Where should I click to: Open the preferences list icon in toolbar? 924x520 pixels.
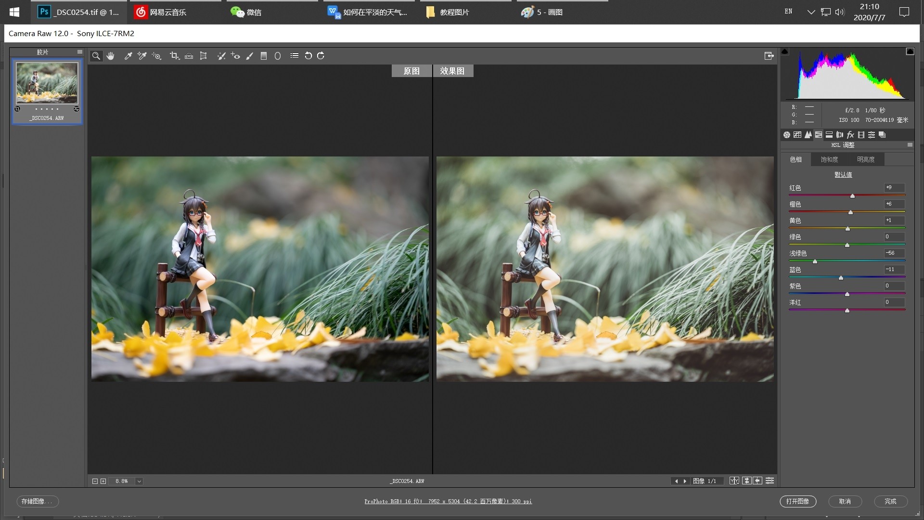[295, 56]
